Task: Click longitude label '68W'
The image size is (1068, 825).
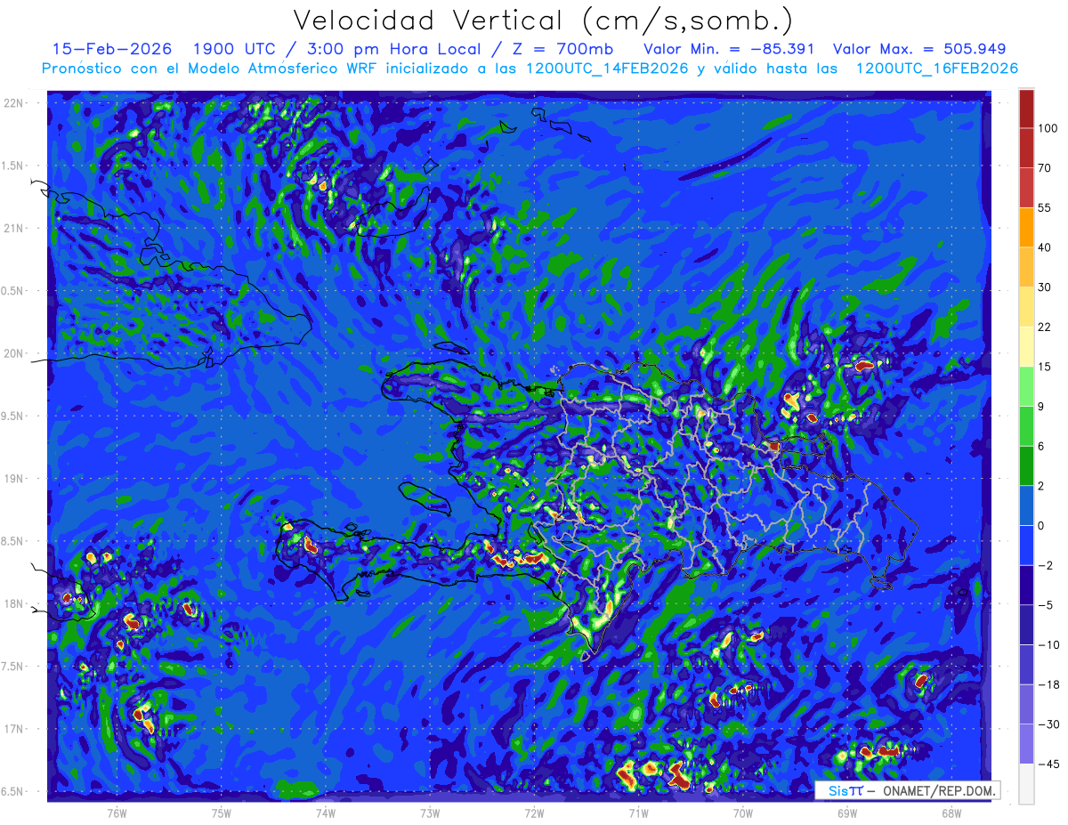Action: coord(951,813)
